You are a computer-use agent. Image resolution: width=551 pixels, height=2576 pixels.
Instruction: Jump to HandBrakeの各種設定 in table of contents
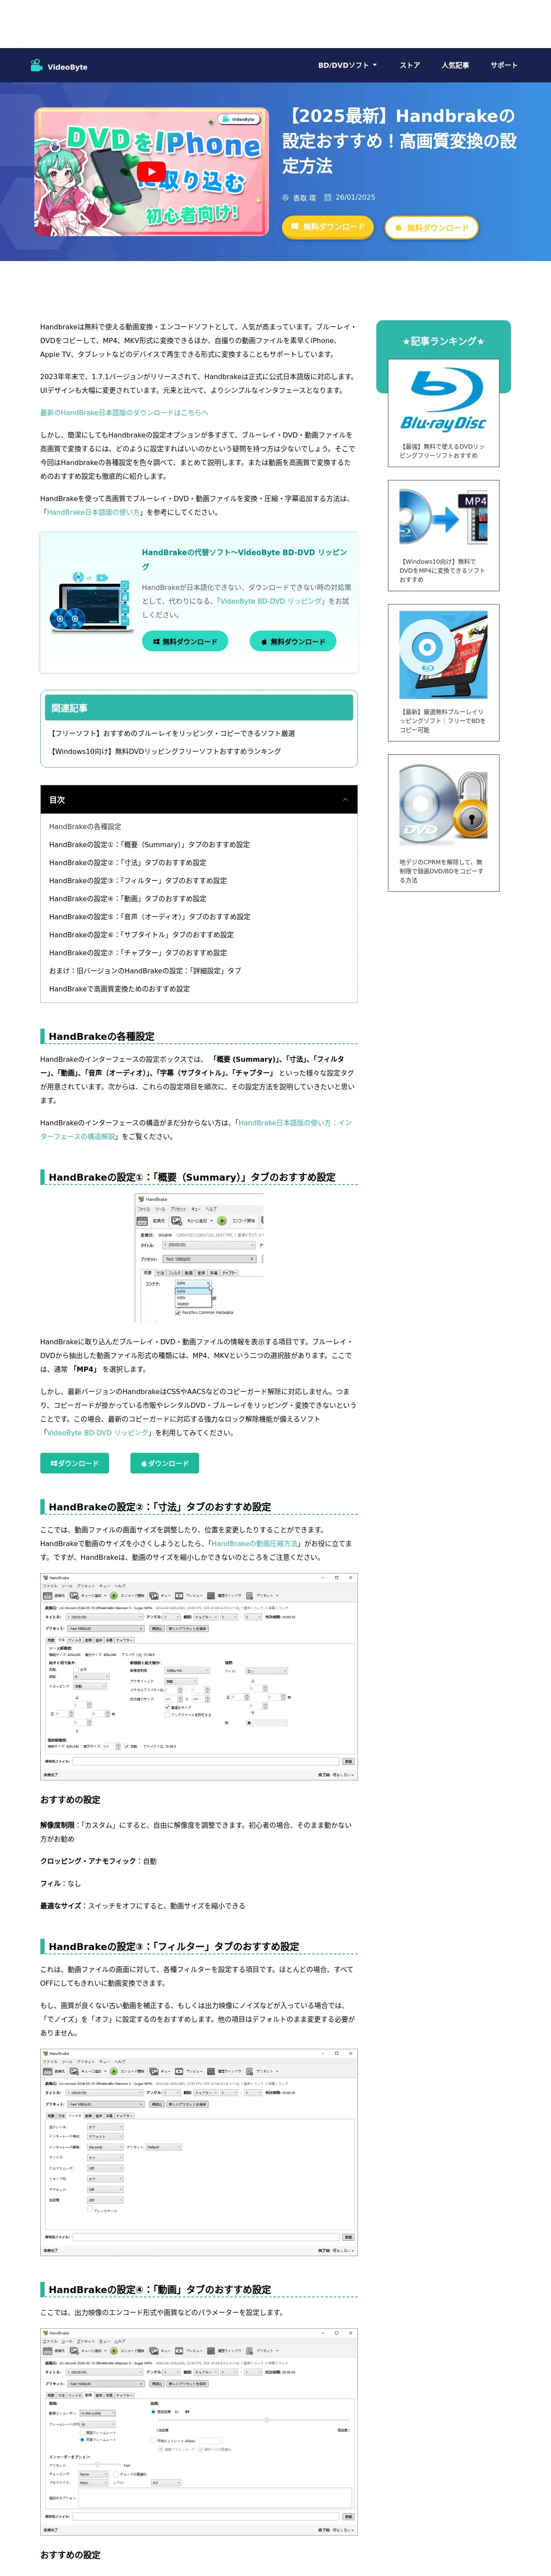[x=85, y=826]
